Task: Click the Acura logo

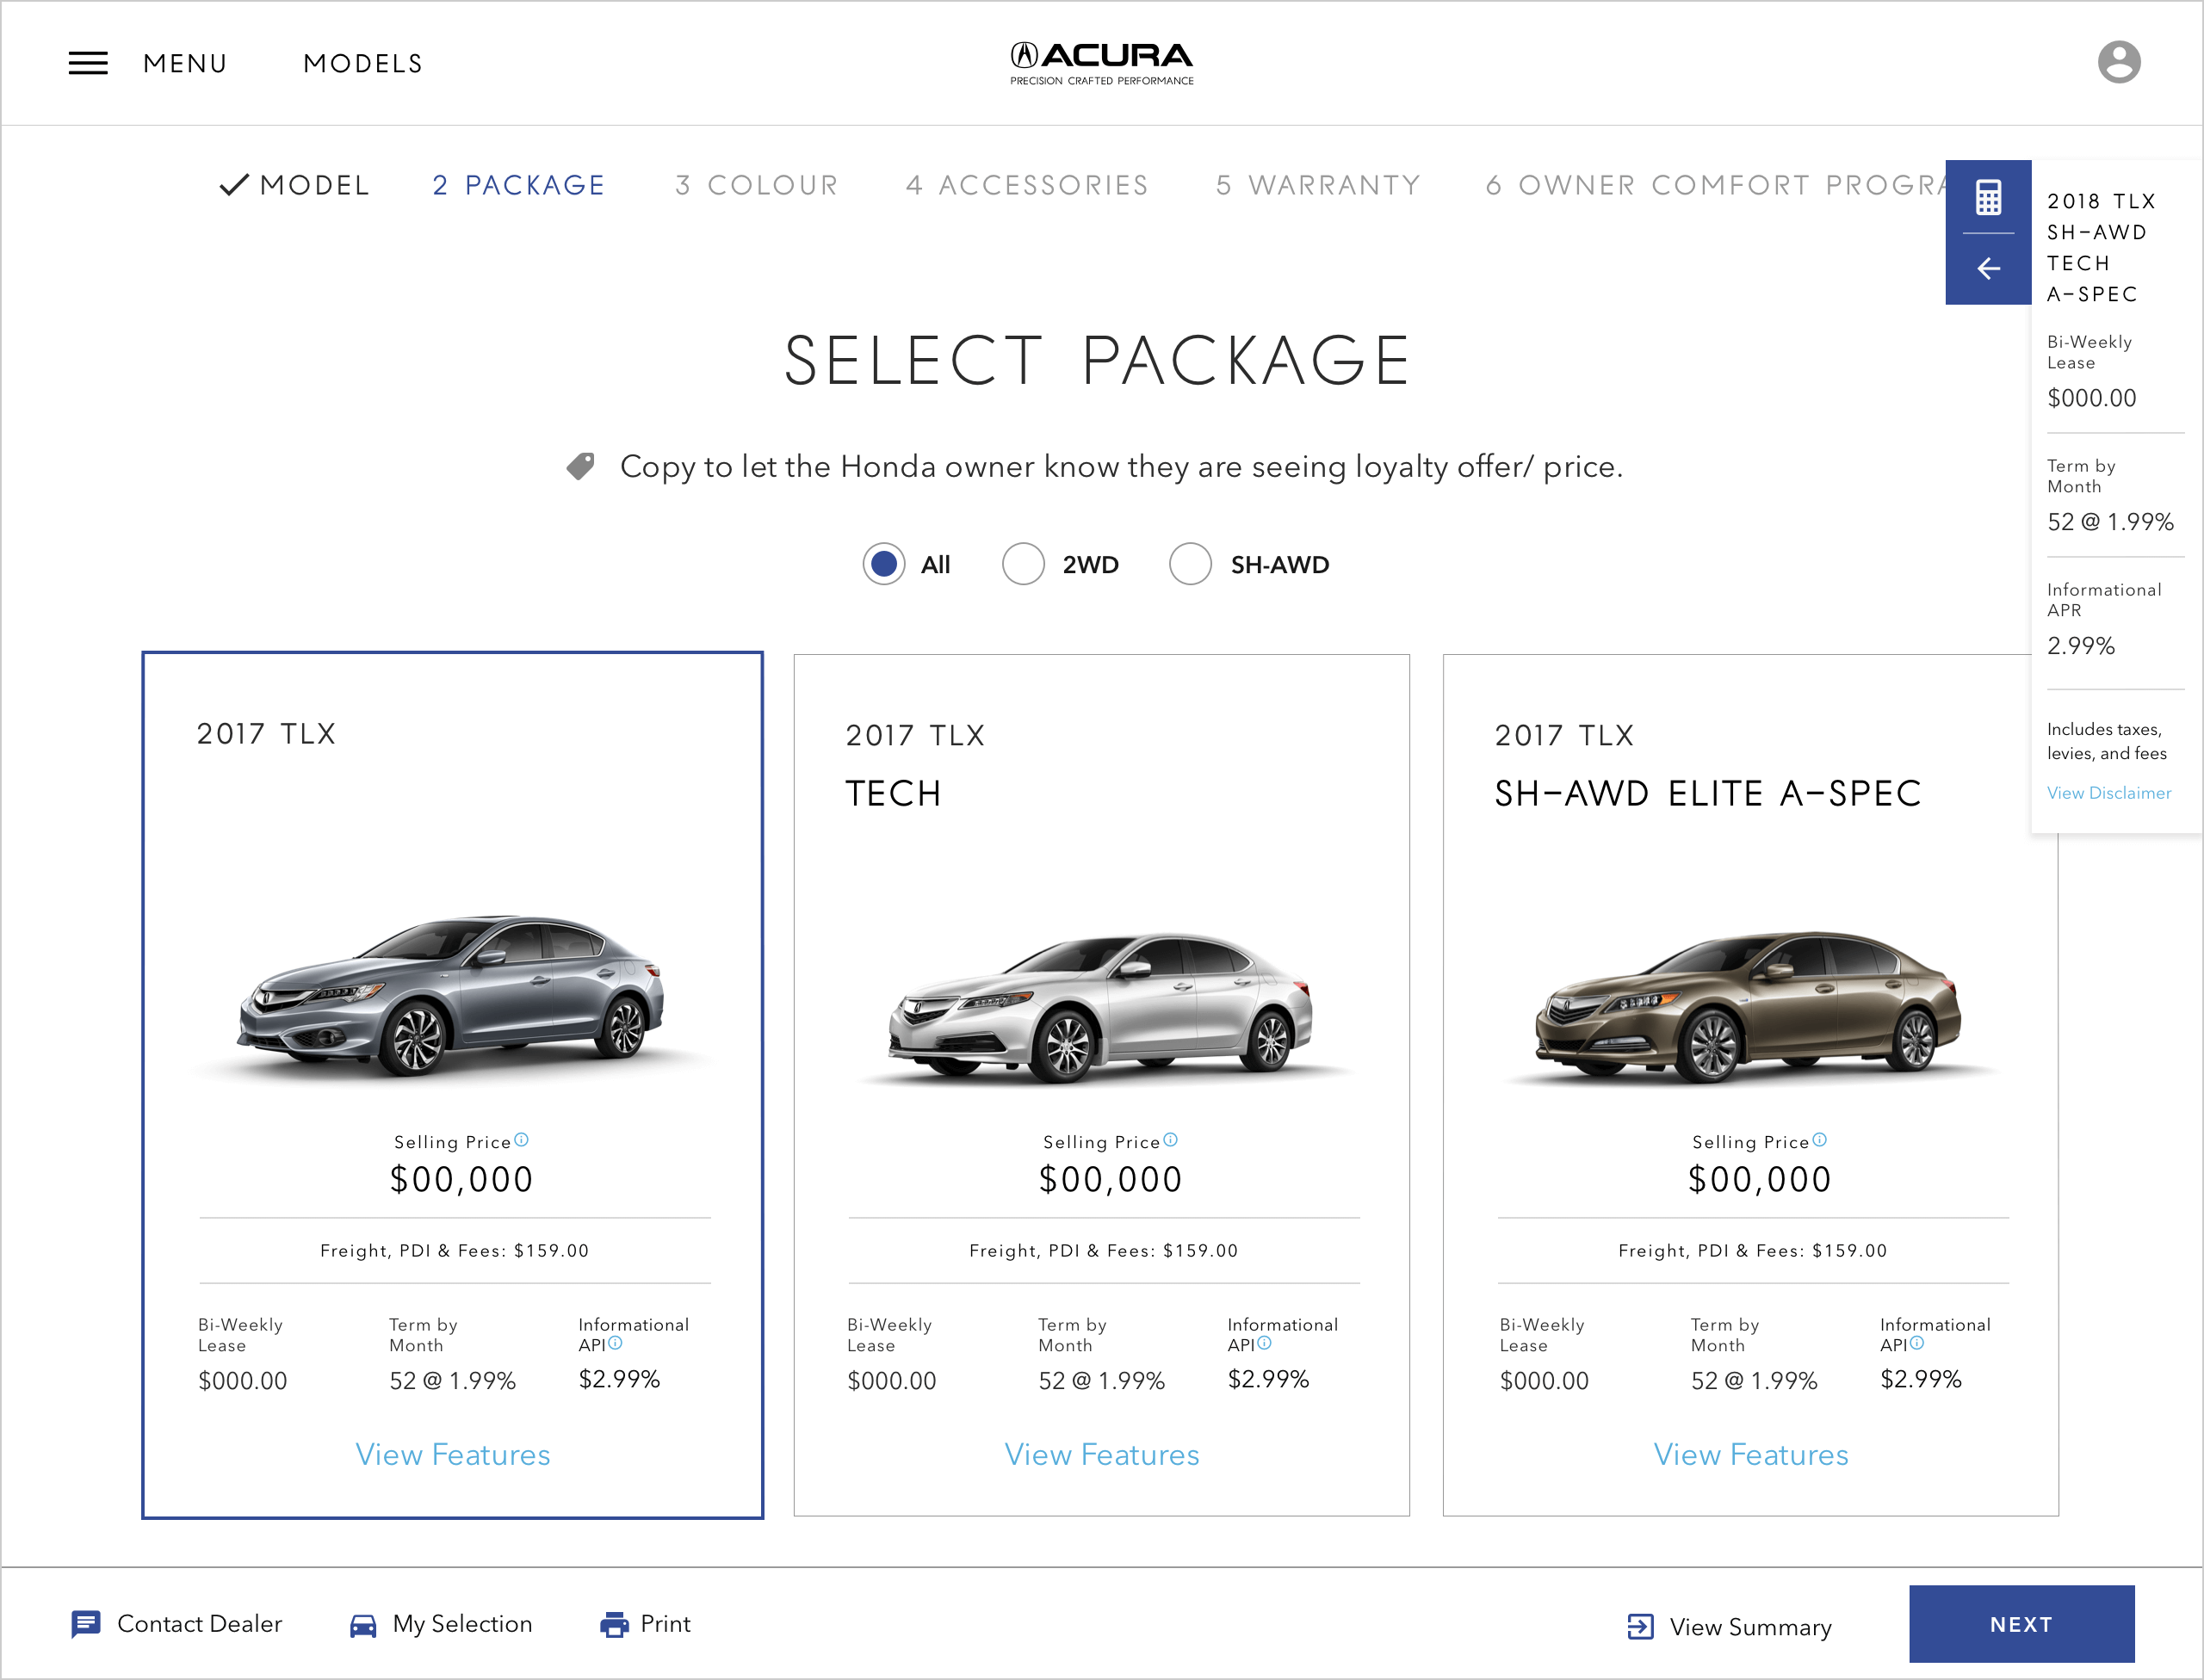Action: point(1101,63)
